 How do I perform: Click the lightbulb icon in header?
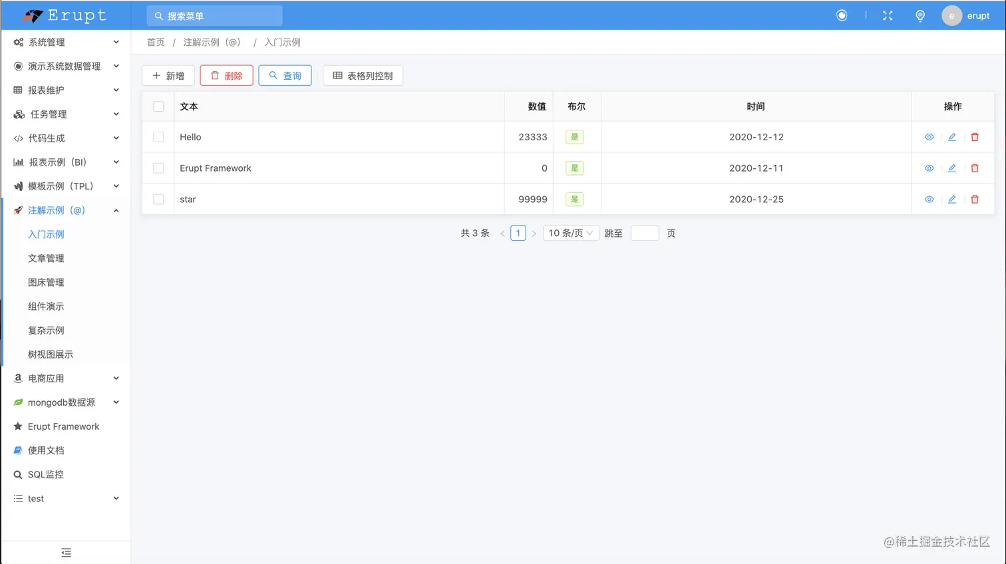pos(920,15)
